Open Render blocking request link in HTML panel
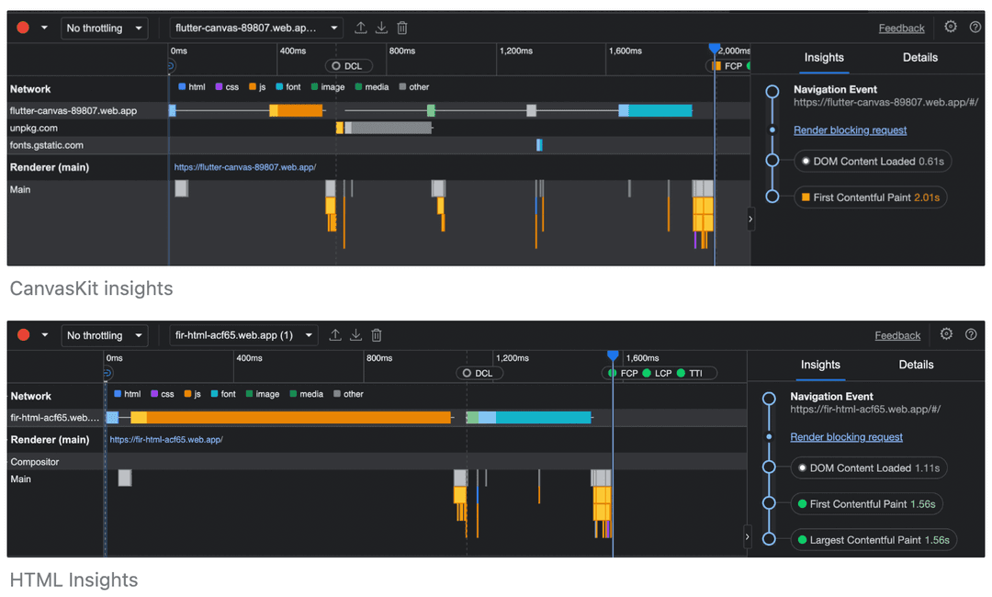The image size is (992, 597). [x=846, y=437]
